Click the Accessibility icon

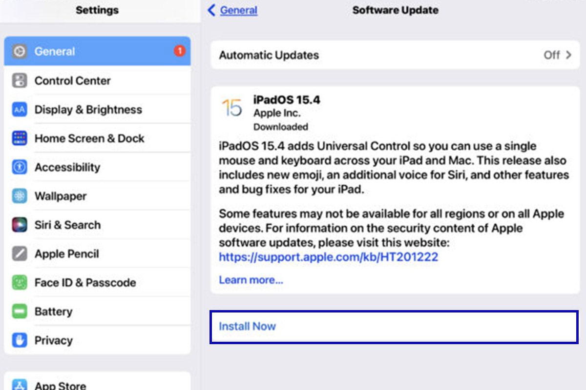pyautogui.click(x=19, y=167)
